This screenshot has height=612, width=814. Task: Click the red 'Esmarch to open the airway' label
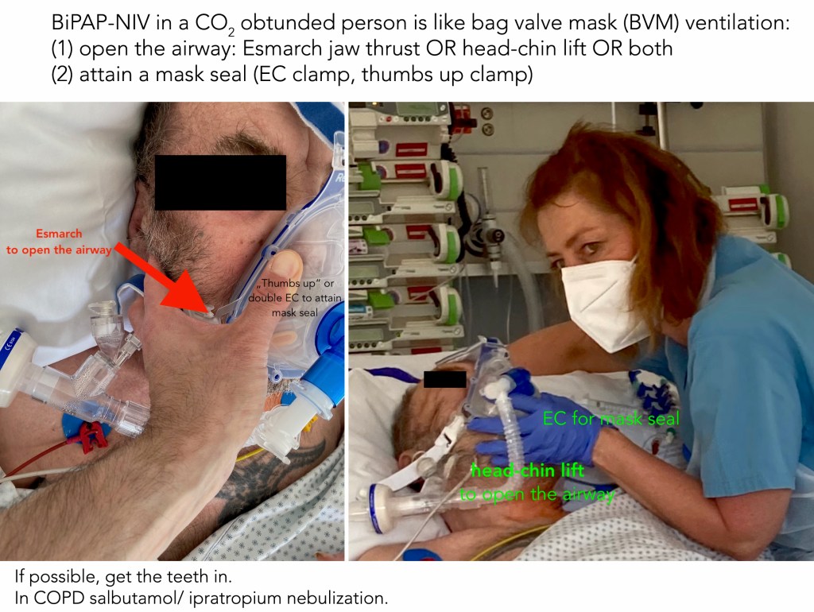(x=59, y=242)
